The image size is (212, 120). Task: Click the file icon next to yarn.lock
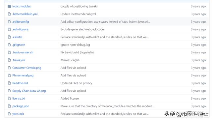[9, 114]
